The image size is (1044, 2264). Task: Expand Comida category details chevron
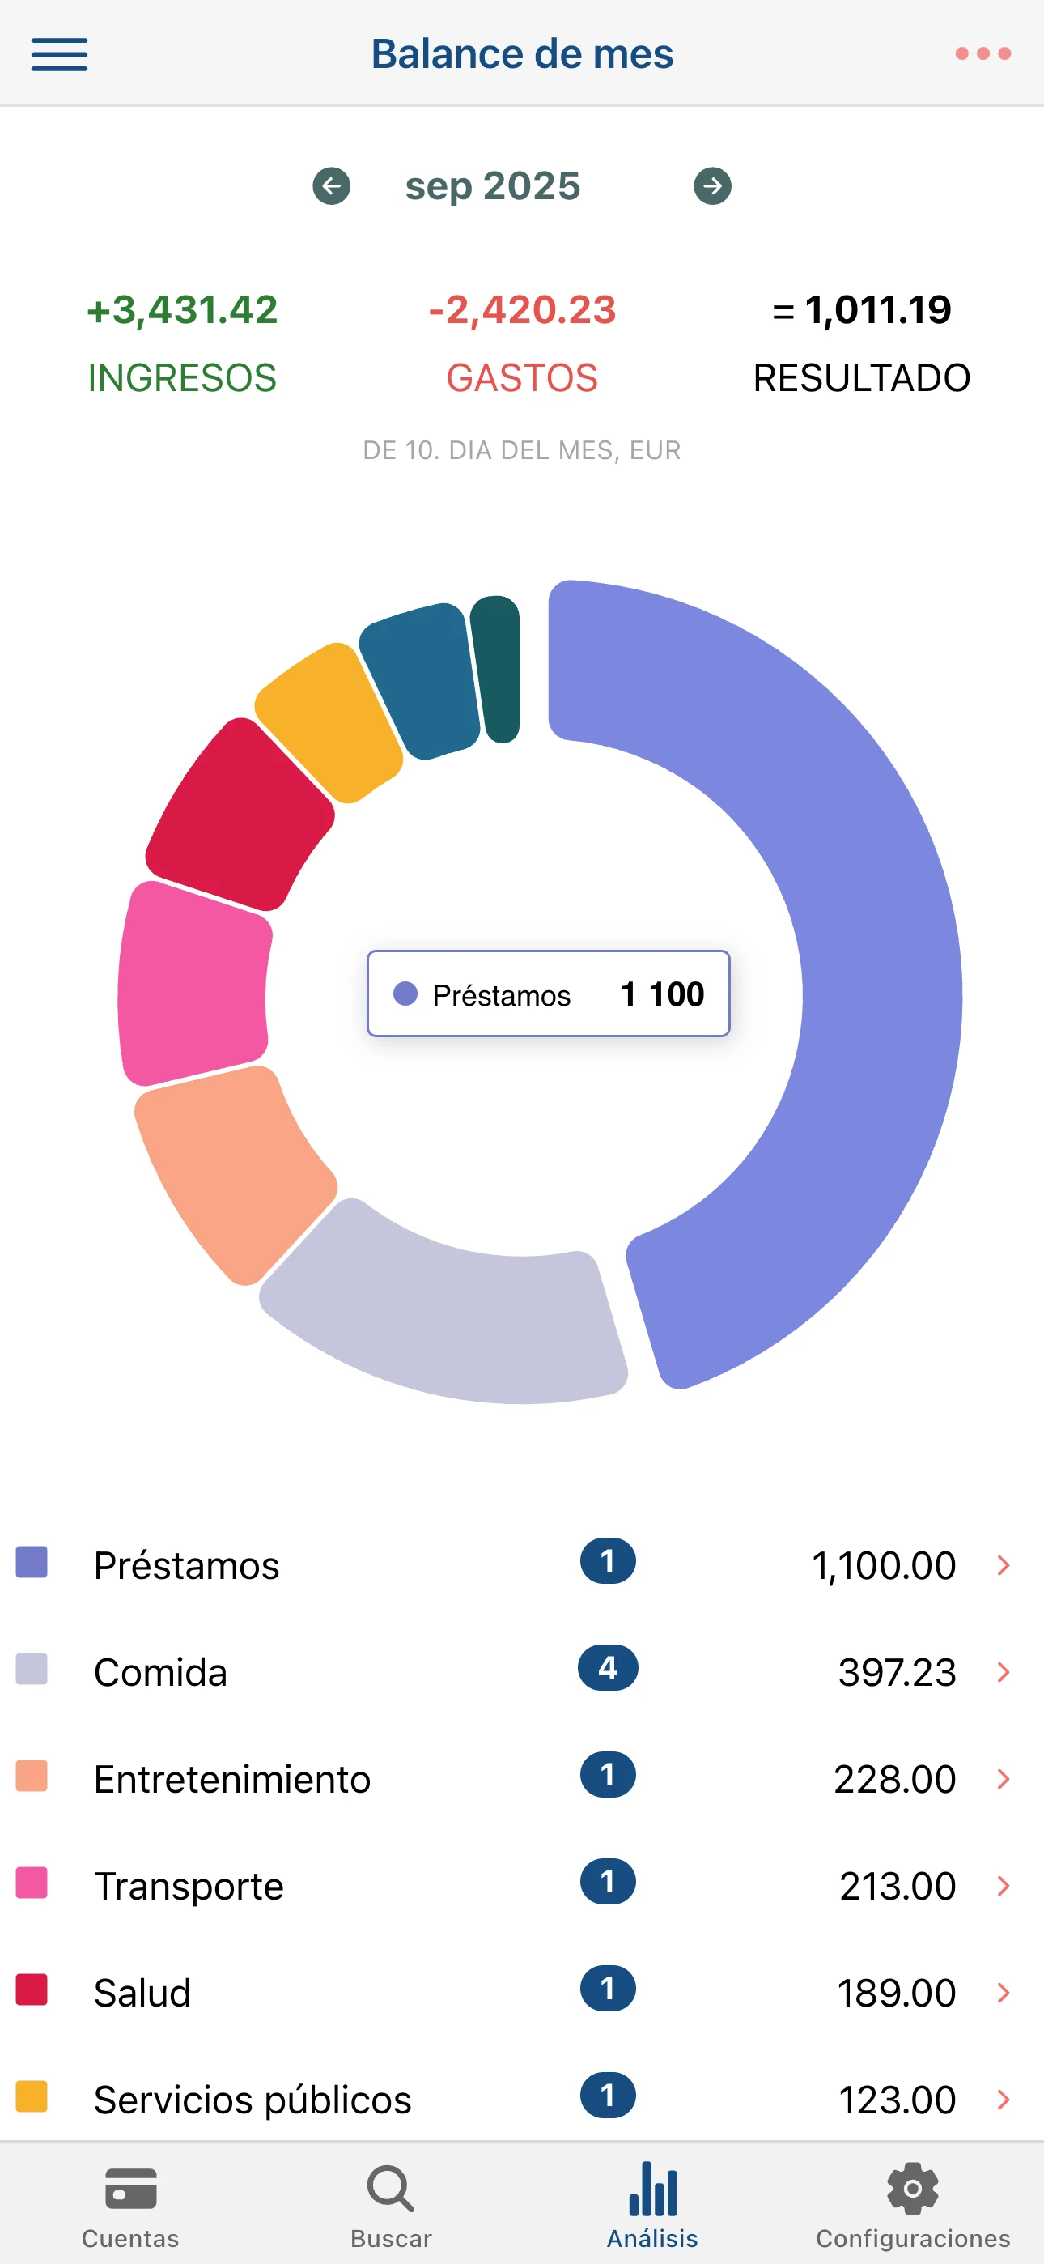[1003, 1671]
